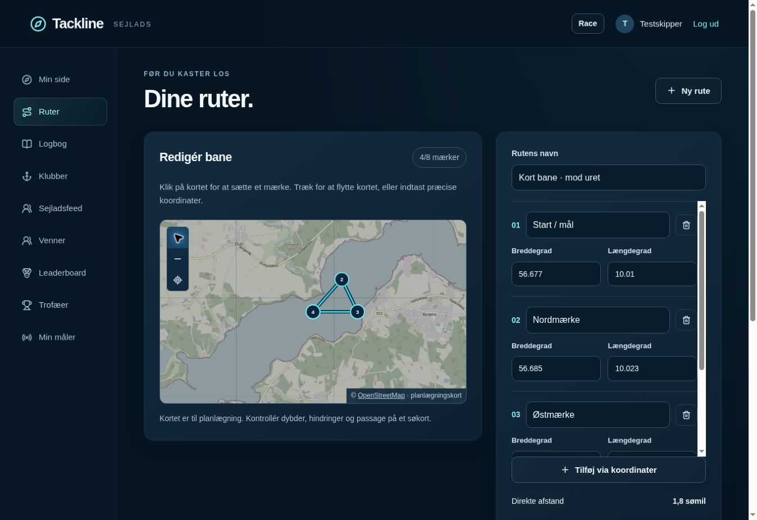Click the Tackline compass logo
This screenshot has width=757, height=520.
pyautogui.click(x=38, y=24)
